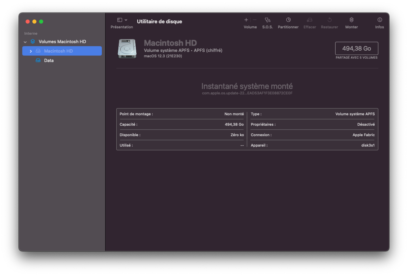The width and height of the screenshot is (408, 276).
Task: Click the disk3s1 device value
Action: click(368, 145)
